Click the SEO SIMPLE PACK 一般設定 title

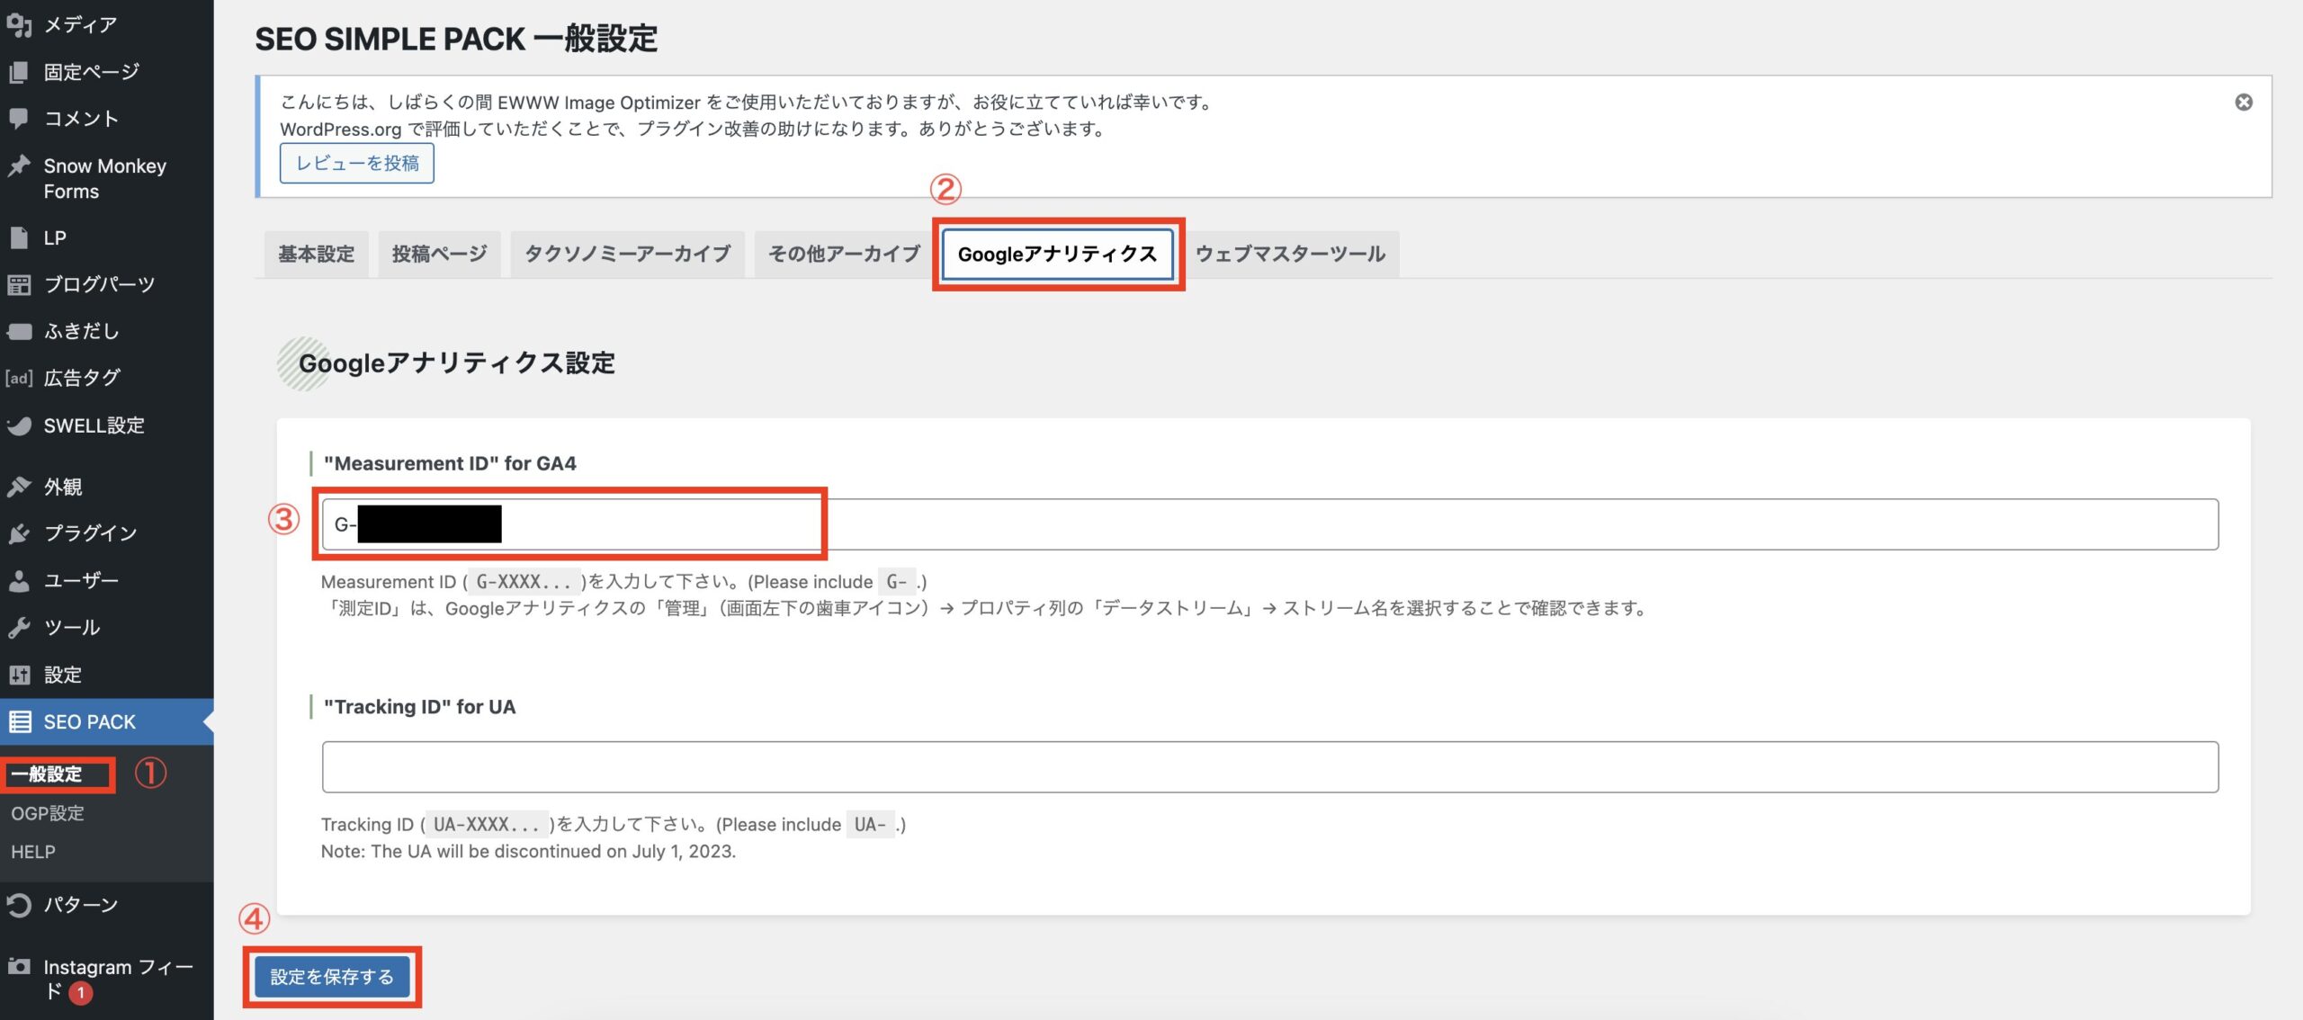pos(456,39)
